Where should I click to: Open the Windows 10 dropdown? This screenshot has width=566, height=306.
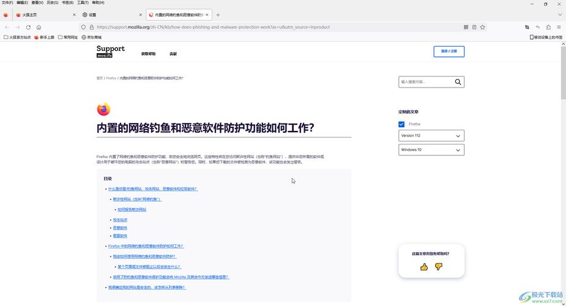(x=431, y=150)
